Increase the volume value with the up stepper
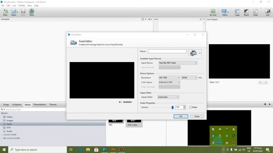The height and width of the screenshot is (153, 273). click(x=184, y=106)
